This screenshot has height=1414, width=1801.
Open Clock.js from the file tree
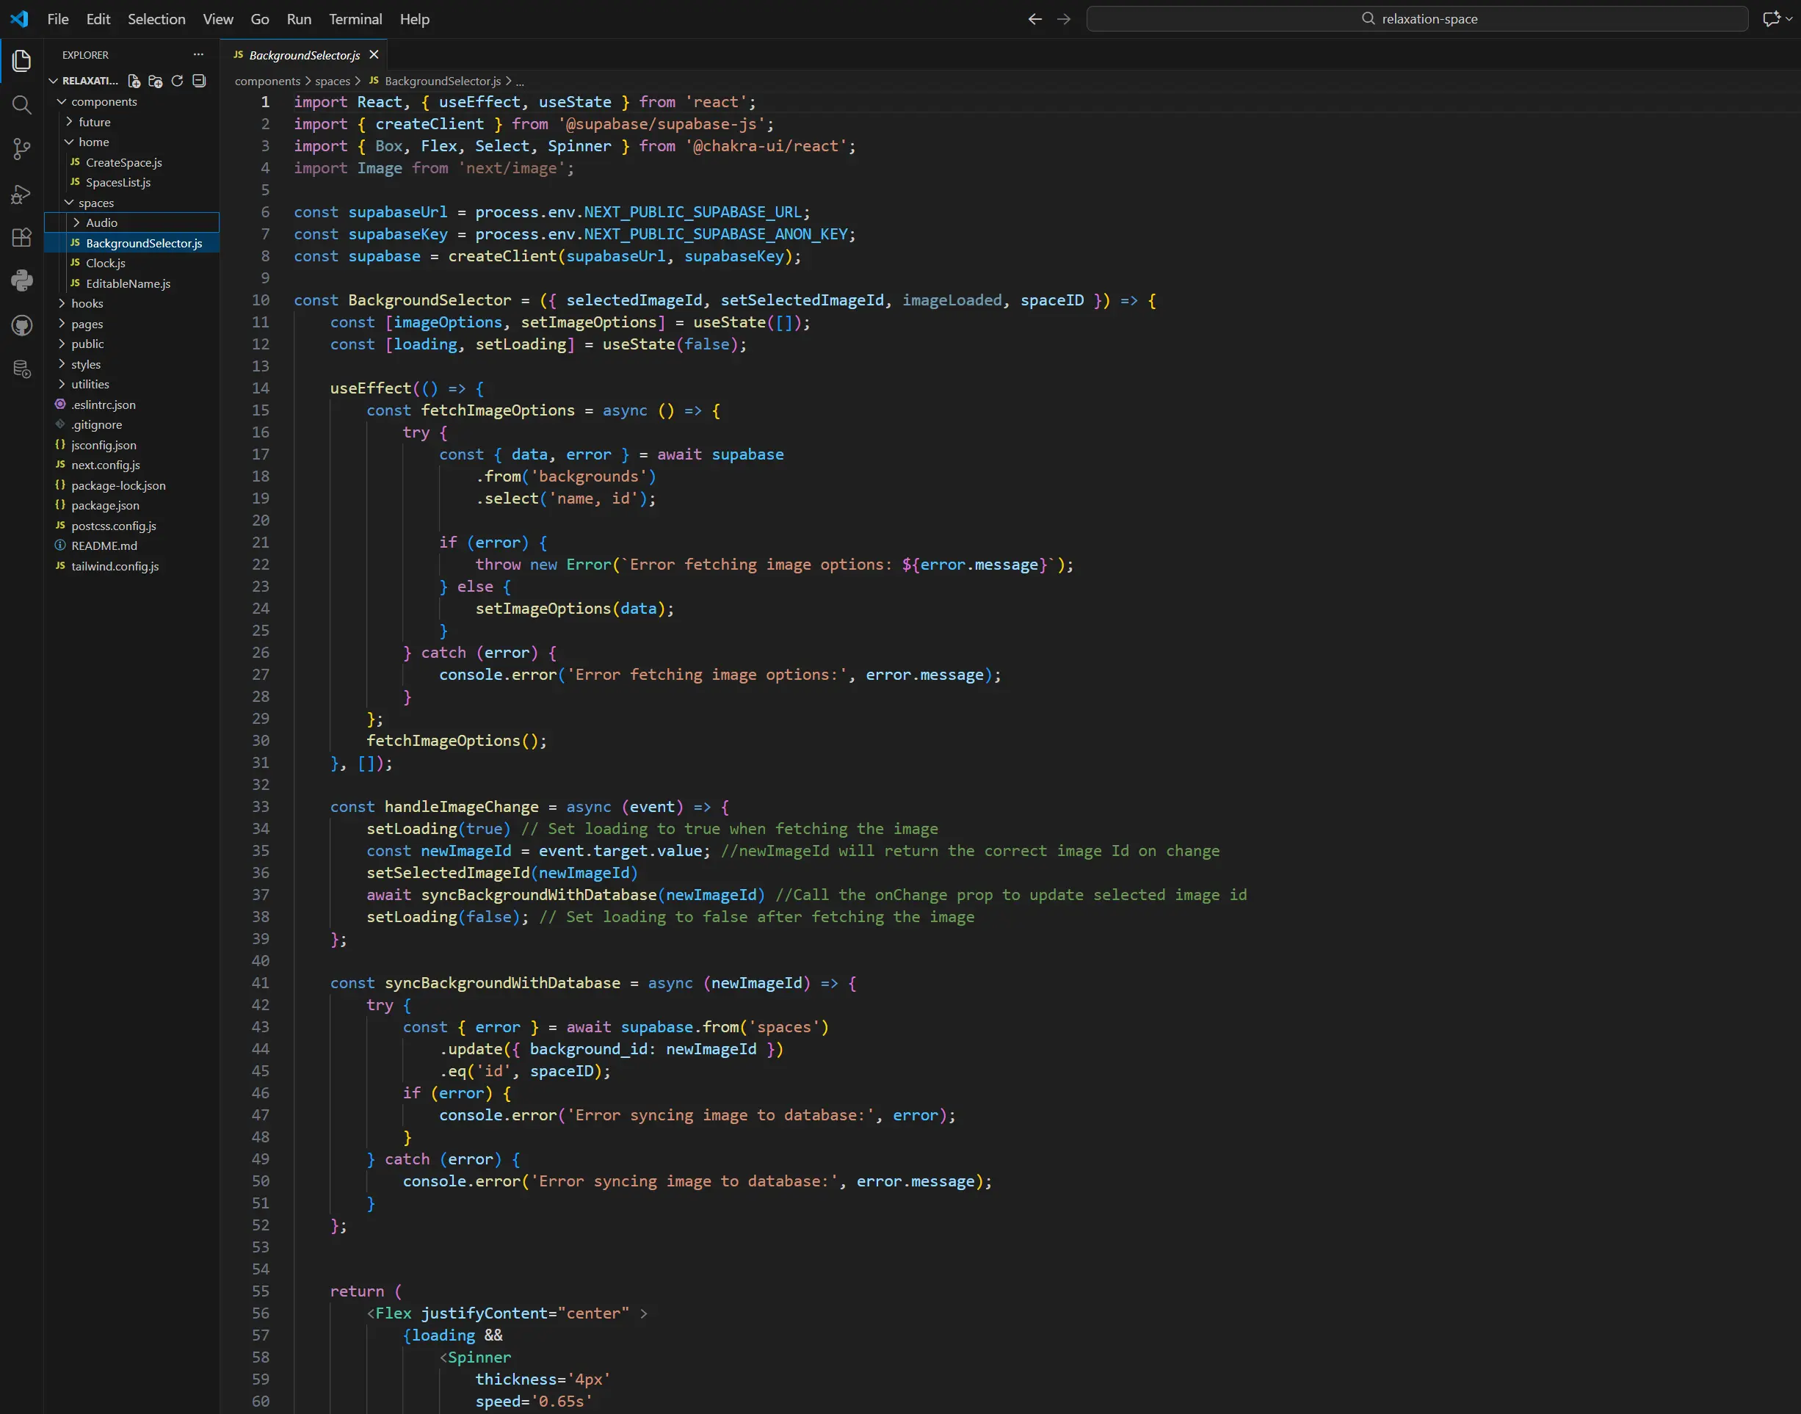105,264
